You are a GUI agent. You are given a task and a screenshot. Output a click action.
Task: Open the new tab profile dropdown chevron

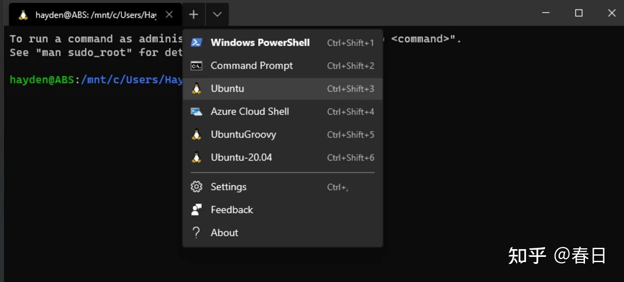click(216, 14)
